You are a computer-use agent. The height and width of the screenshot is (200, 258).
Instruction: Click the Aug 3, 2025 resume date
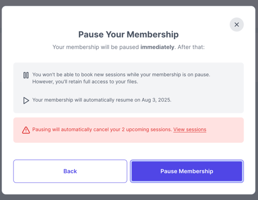tap(156, 100)
